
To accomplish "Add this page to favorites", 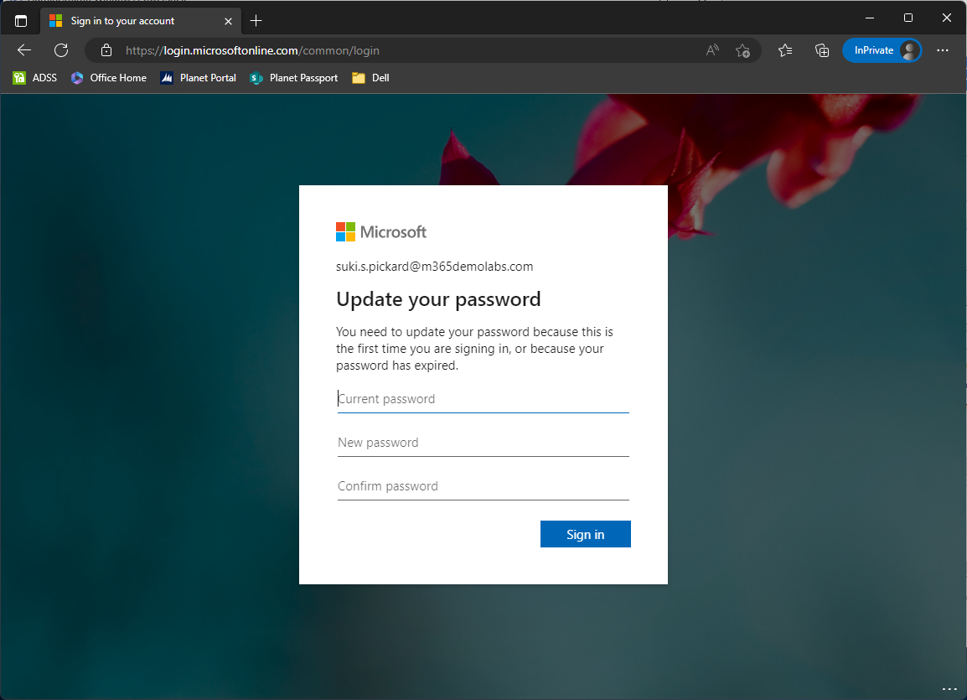I will coord(742,50).
